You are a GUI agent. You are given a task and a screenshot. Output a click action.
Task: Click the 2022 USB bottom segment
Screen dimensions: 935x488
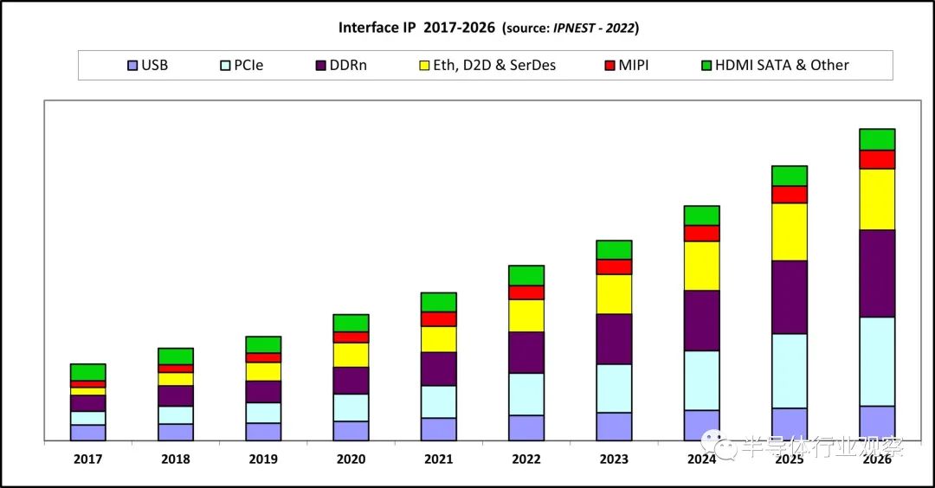pyautogui.click(x=526, y=427)
